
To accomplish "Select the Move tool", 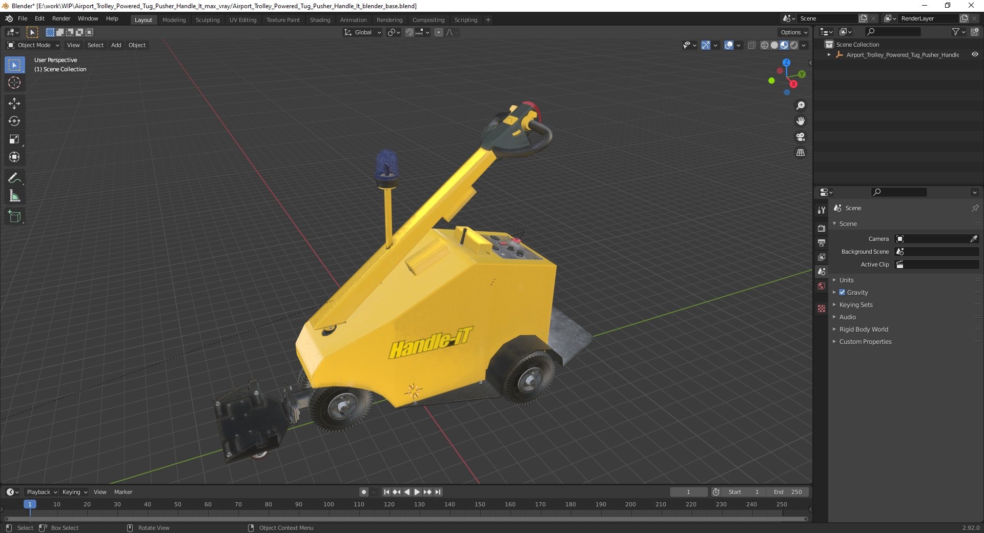I will (x=14, y=103).
